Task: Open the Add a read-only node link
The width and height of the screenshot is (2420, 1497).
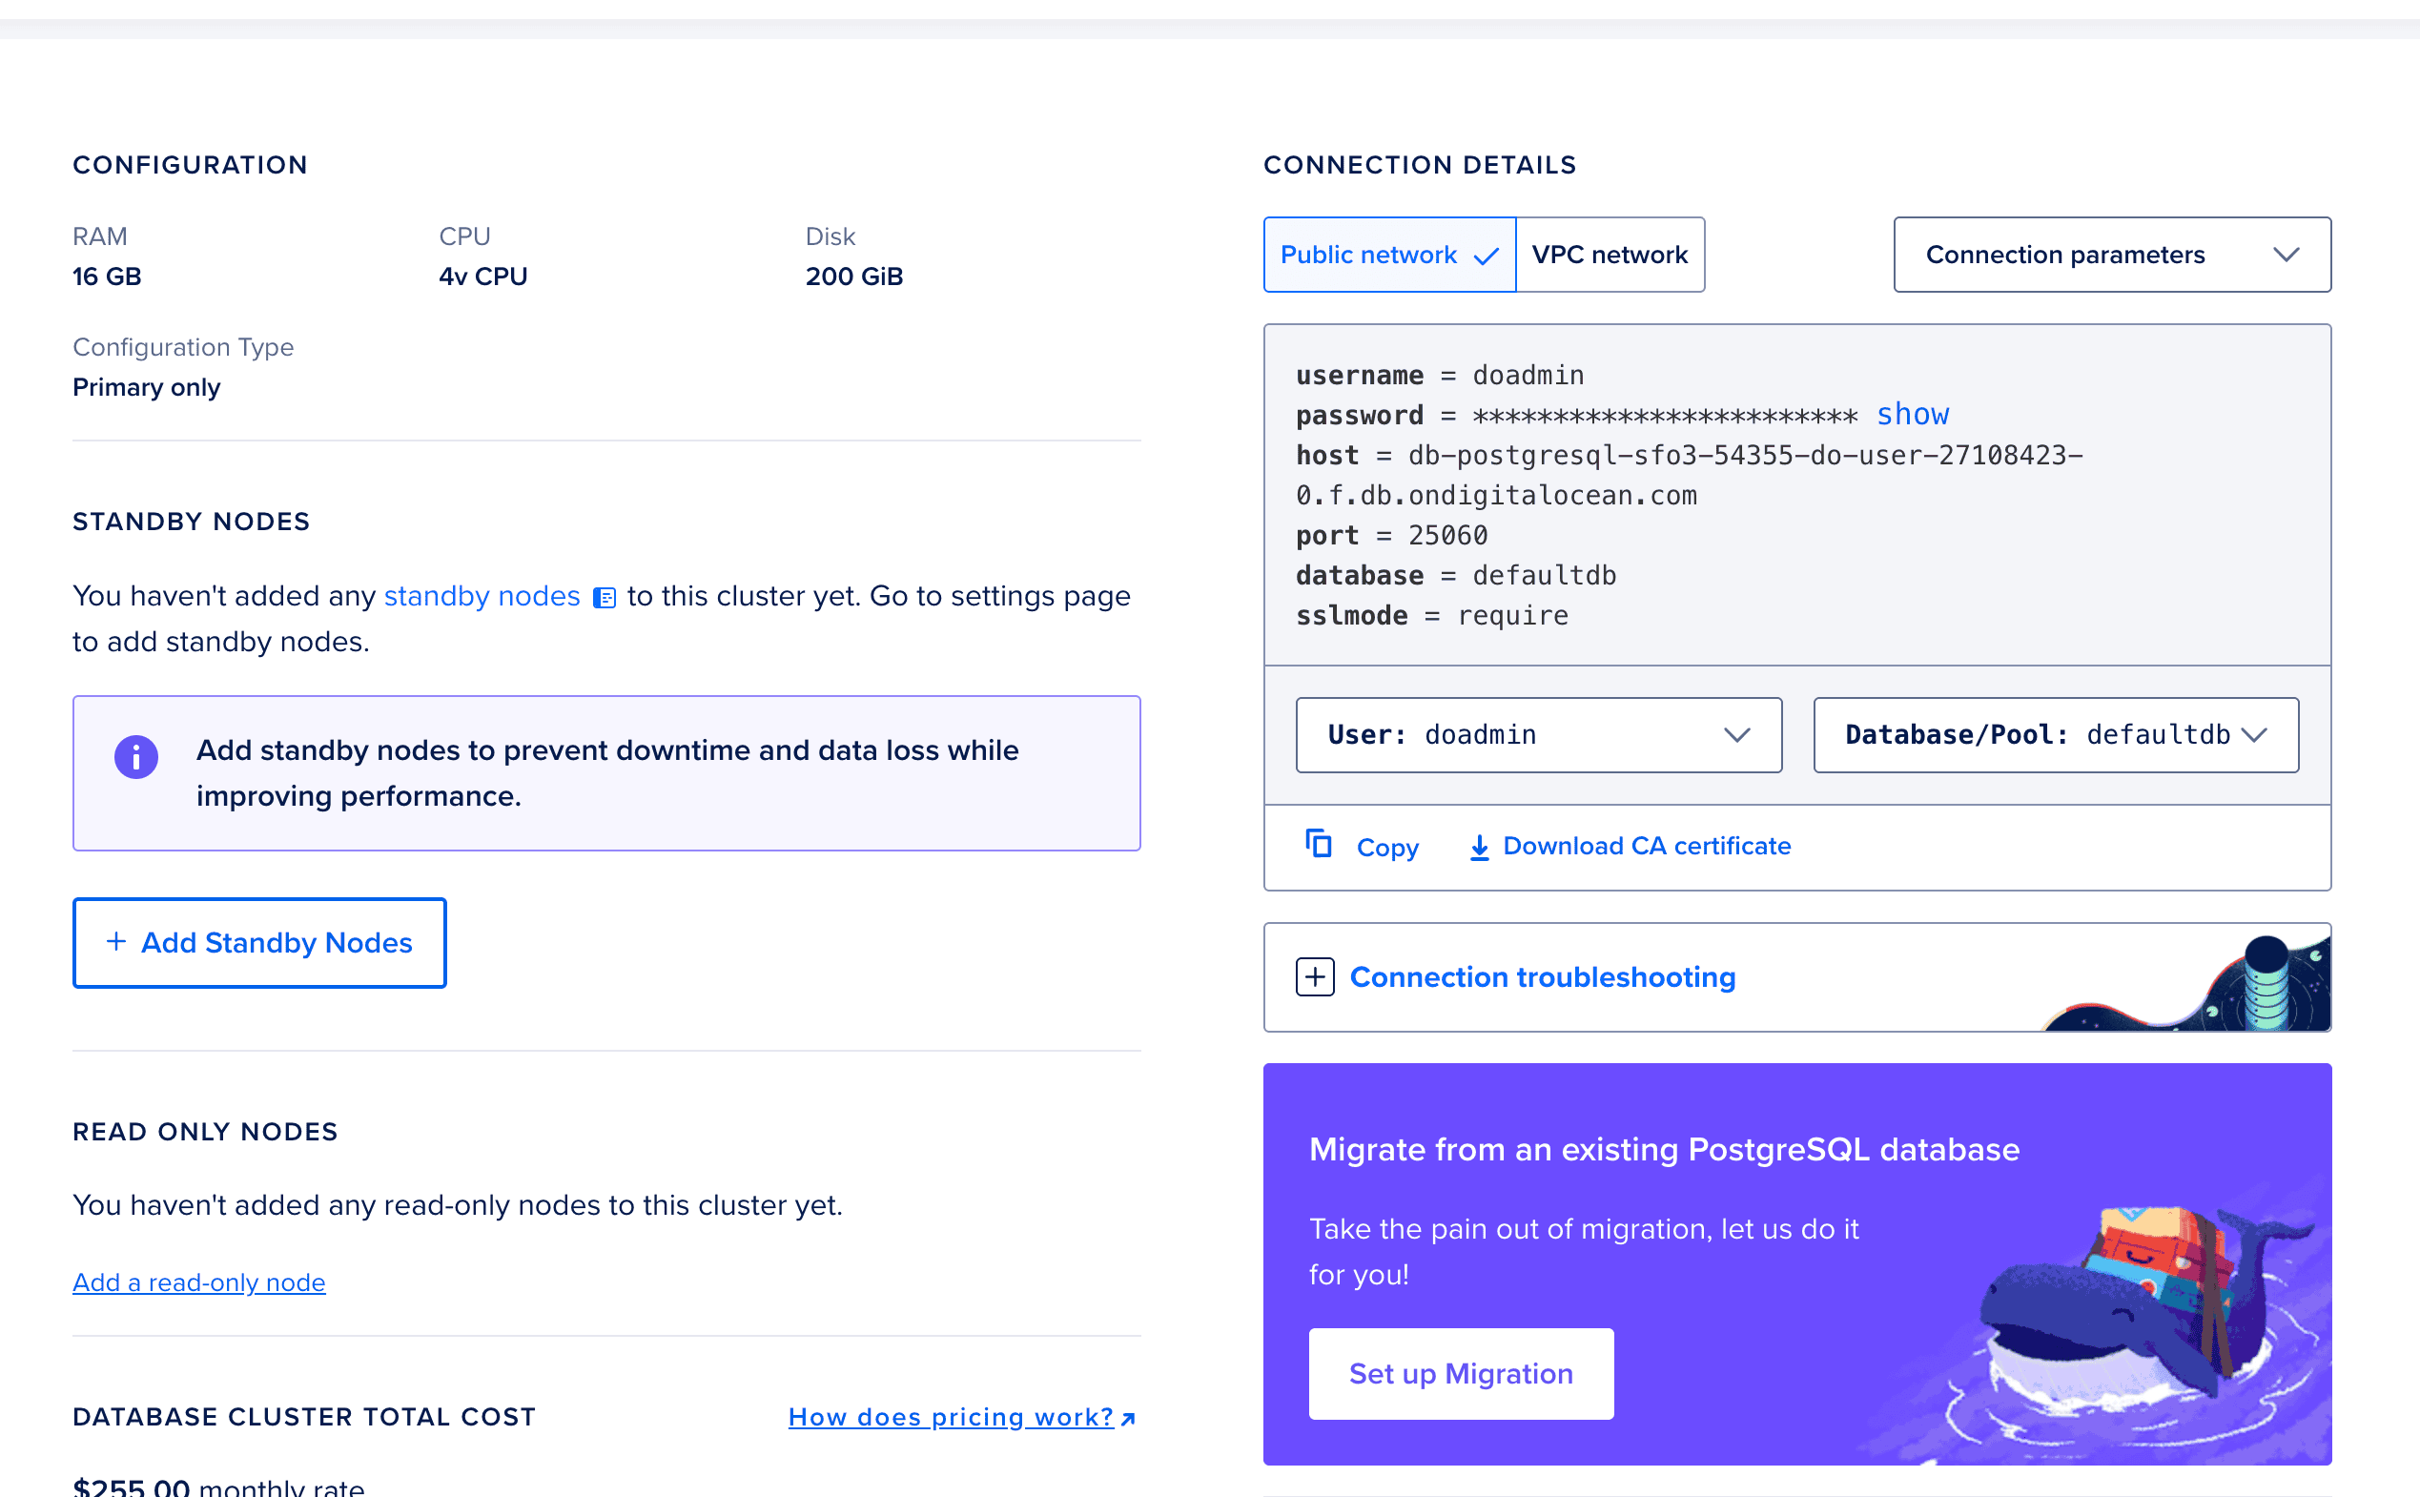Action: (199, 1282)
